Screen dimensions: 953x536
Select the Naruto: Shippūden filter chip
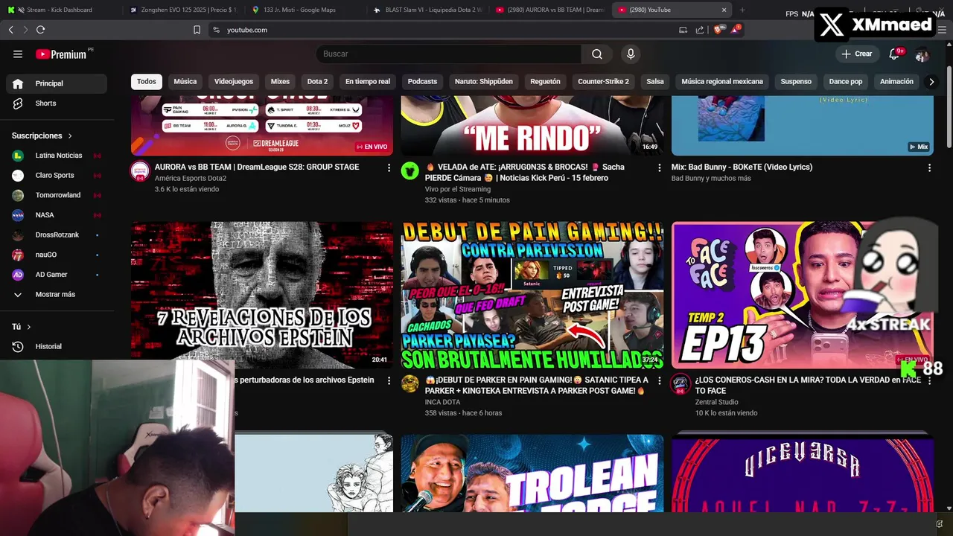(x=484, y=81)
